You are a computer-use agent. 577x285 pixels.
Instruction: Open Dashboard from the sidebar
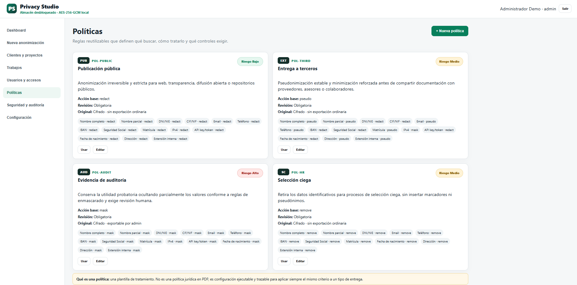pyautogui.click(x=32, y=30)
